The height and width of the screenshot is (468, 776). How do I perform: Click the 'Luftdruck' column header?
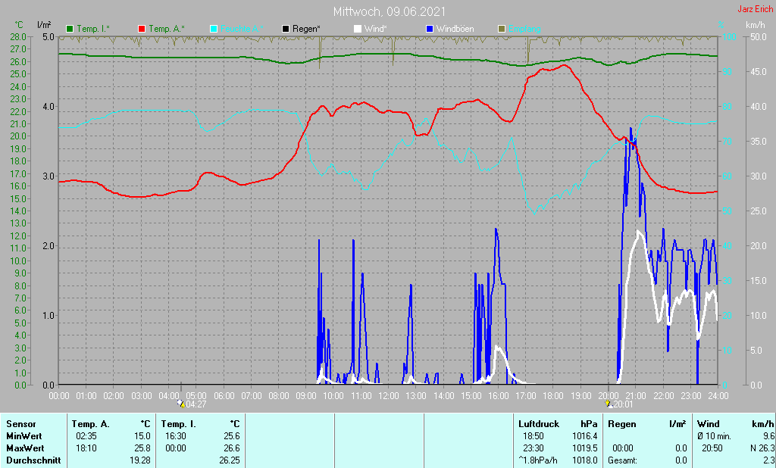pyautogui.click(x=539, y=424)
